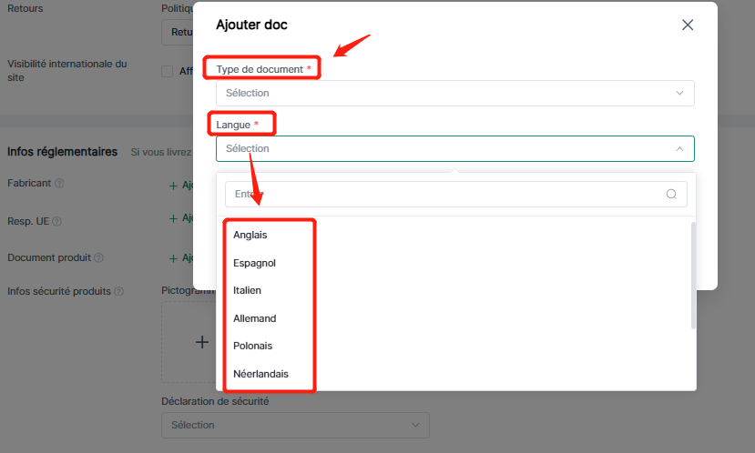This screenshot has width=755, height=453.
Task: Select Anglais from the language list
Action: pos(250,235)
